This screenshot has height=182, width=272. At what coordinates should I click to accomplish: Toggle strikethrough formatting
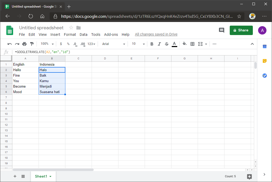pyautogui.click(x=166, y=44)
